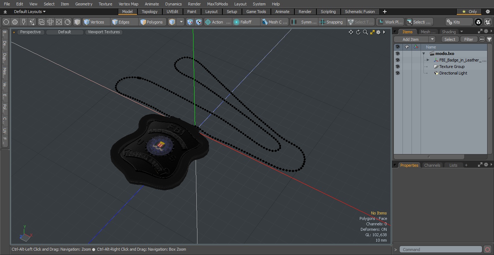Toggle visibility of Texture Group

pyautogui.click(x=397, y=67)
